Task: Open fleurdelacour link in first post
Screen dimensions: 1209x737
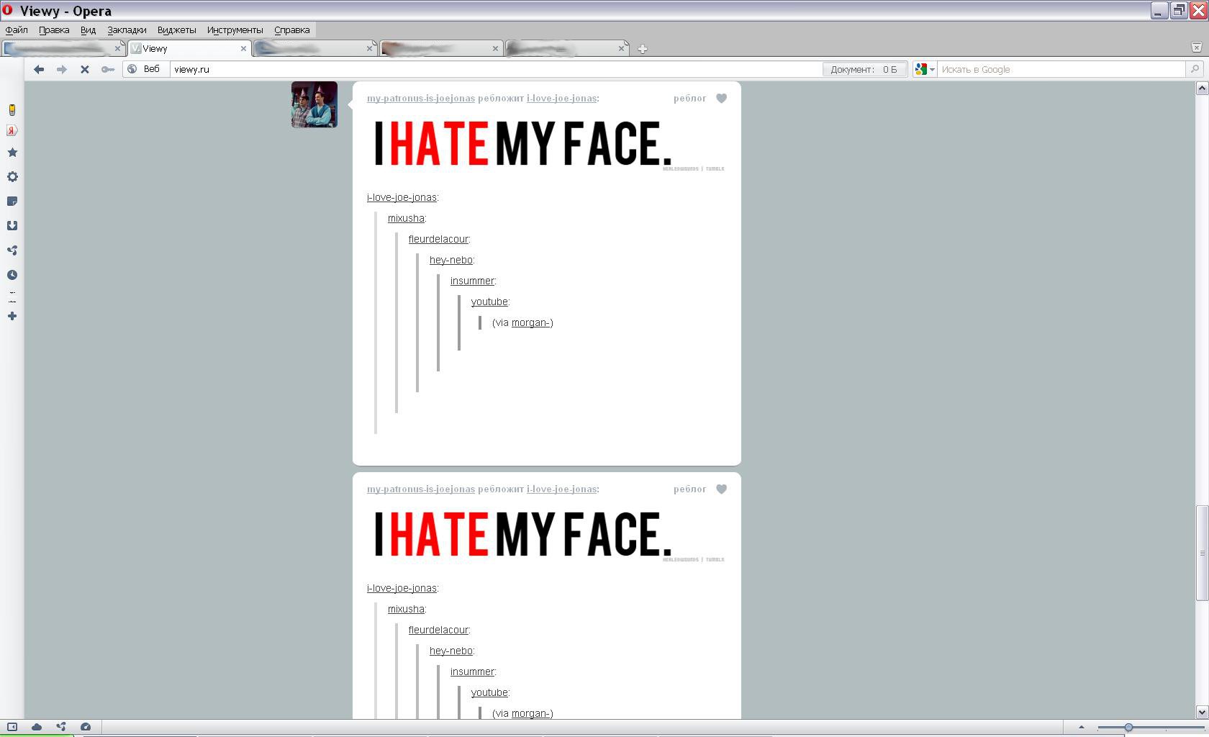Action: click(x=438, y=239)
